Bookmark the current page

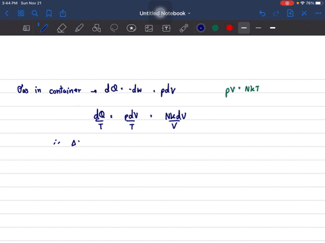point(49,13)
